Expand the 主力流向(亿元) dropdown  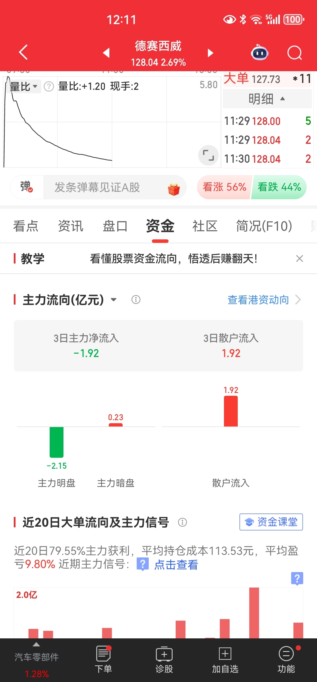pos(114,300)
